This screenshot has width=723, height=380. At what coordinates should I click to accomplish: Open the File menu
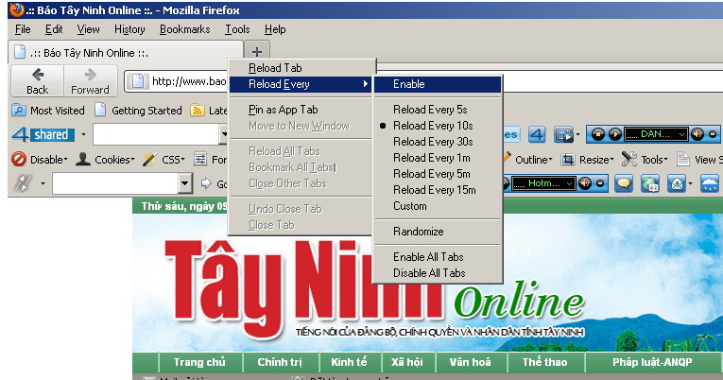(23, 29)
